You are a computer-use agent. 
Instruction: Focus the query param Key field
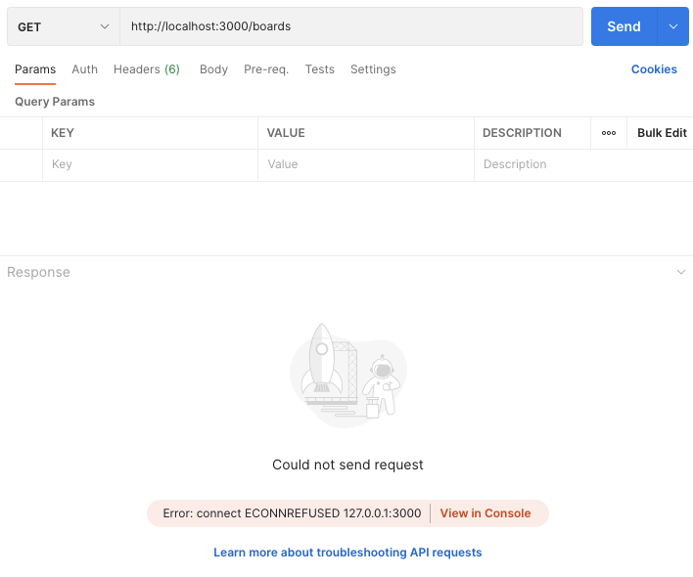point(151,164)
